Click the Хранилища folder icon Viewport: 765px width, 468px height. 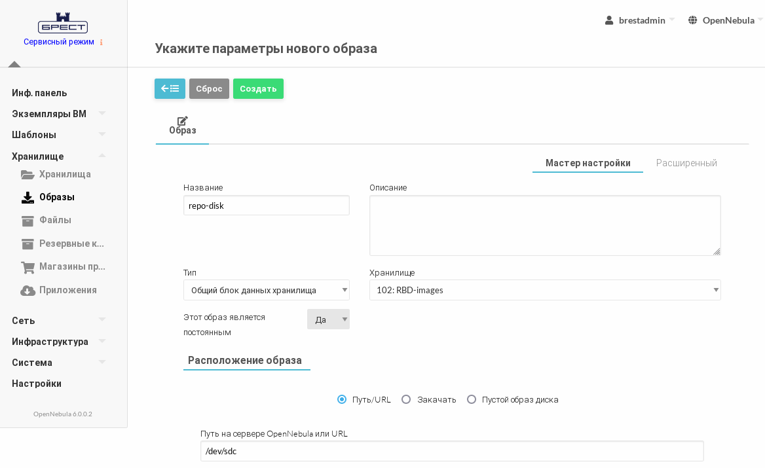pos(28,175)
